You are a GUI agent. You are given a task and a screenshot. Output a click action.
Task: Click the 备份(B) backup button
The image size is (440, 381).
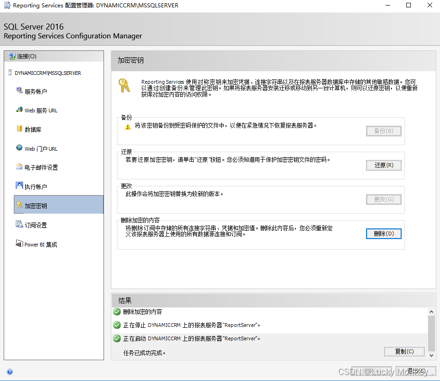[384, 131]
